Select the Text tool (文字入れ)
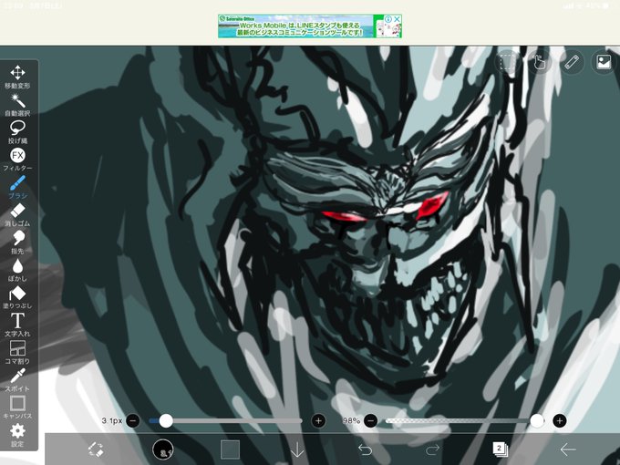The width and height of the screenshot is (620, 465). click(17, 325)
